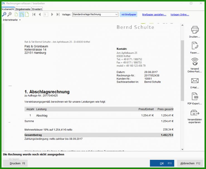
Task: Click the Versand Online-Post icon
Action: [x=195, y=62]
